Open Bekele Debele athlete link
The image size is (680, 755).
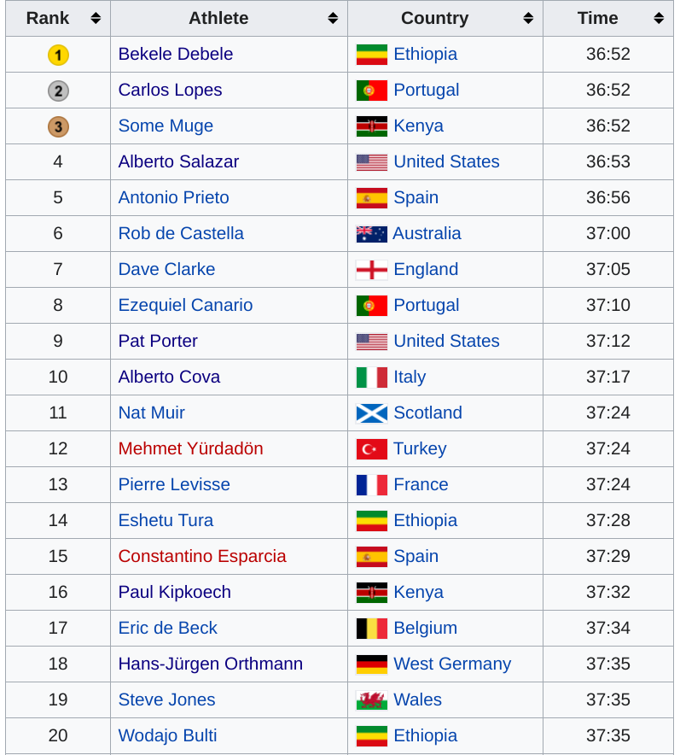click(x=176, y=54)
